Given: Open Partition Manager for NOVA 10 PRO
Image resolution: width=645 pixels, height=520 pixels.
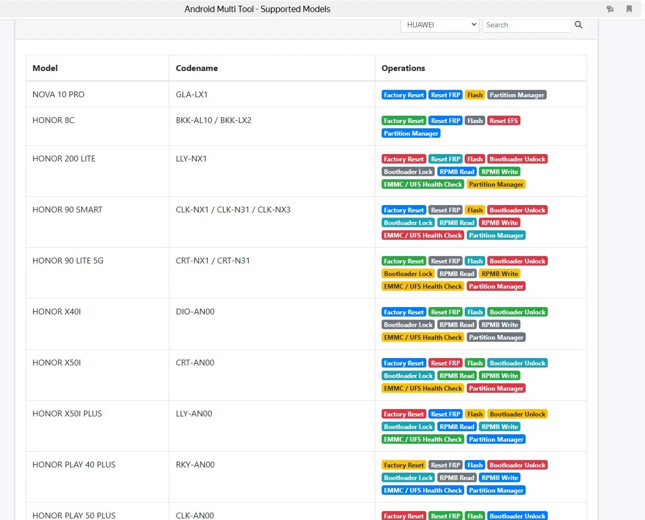Looking at the screenshot, I should 517,95.
